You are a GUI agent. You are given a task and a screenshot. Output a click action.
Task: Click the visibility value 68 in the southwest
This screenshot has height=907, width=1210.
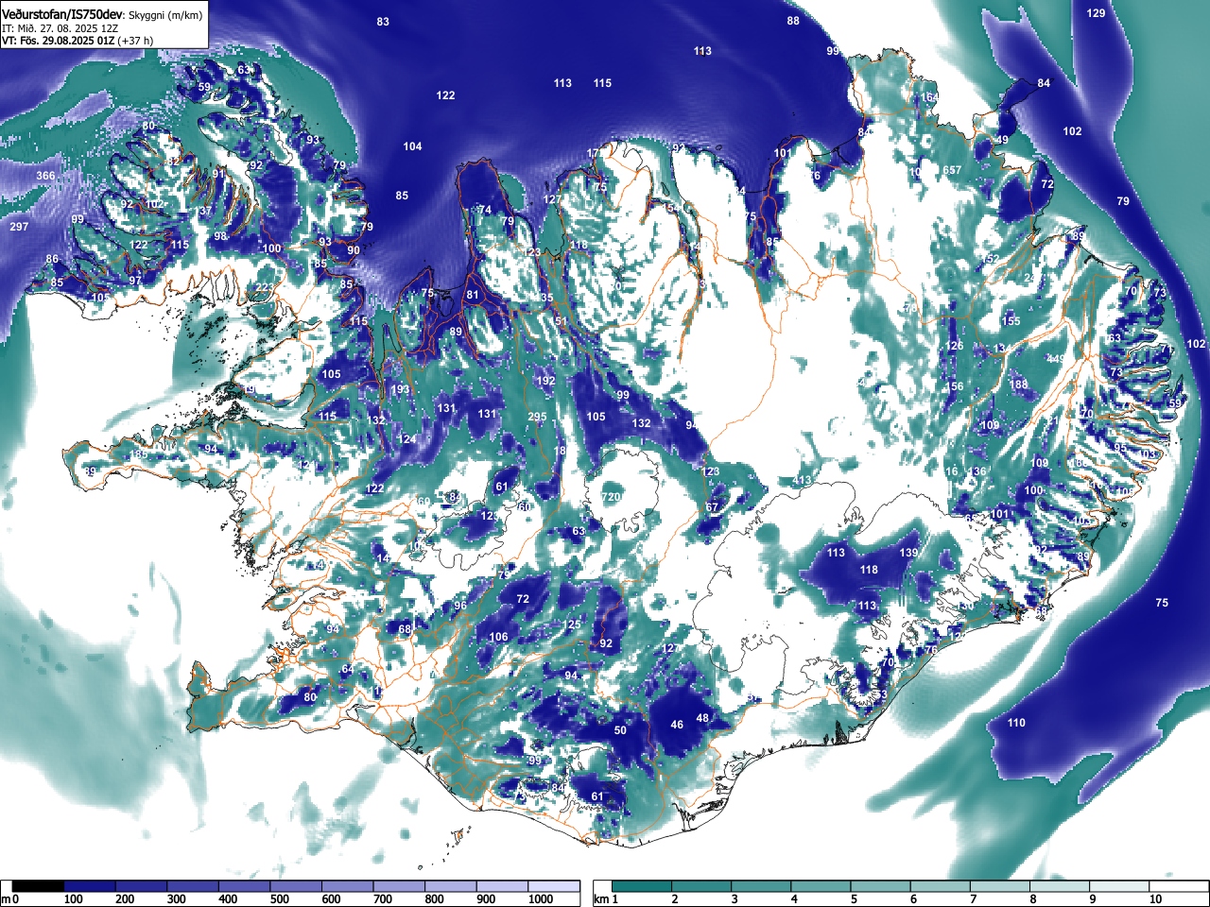(x=405, y=629)
